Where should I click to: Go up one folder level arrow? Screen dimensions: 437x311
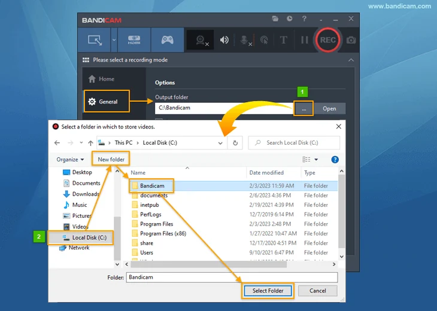pyautogui.click(x=90, y=143)
